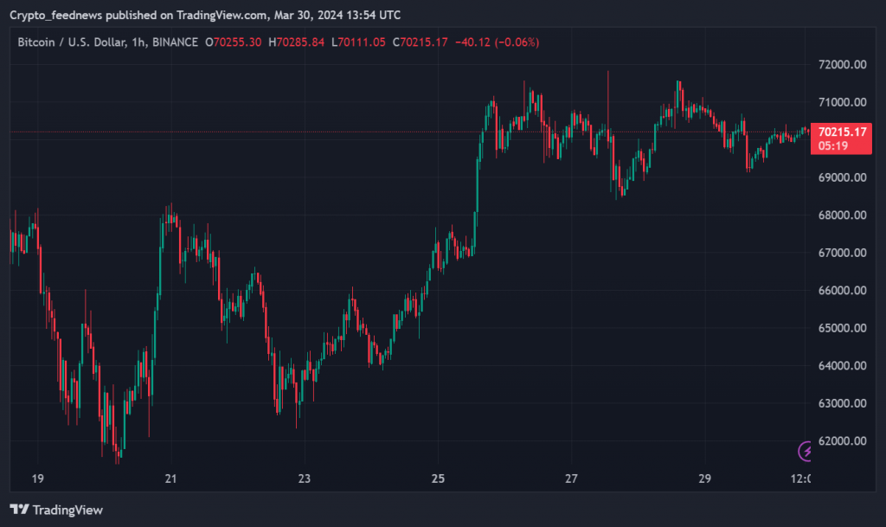Select the high value H70285.84
The width and height of the screenshot is (886, 527).
[296, 42]
